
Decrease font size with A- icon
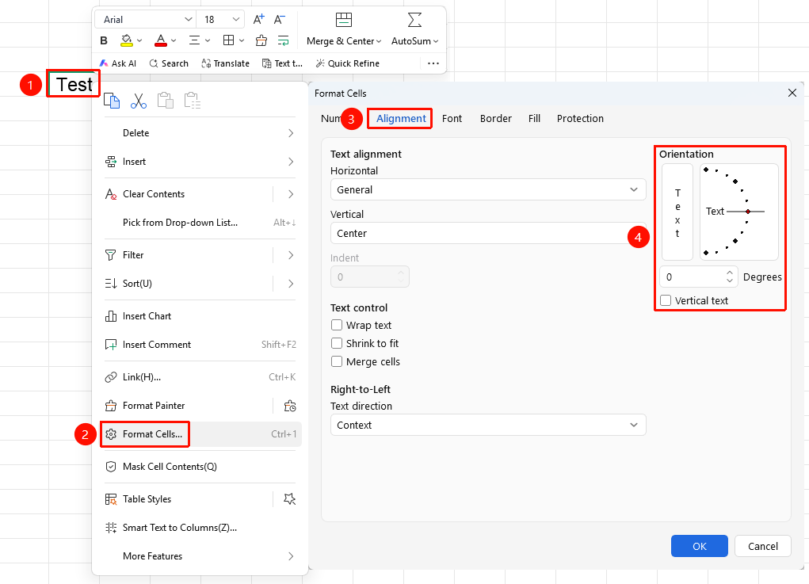coord(280,20)
